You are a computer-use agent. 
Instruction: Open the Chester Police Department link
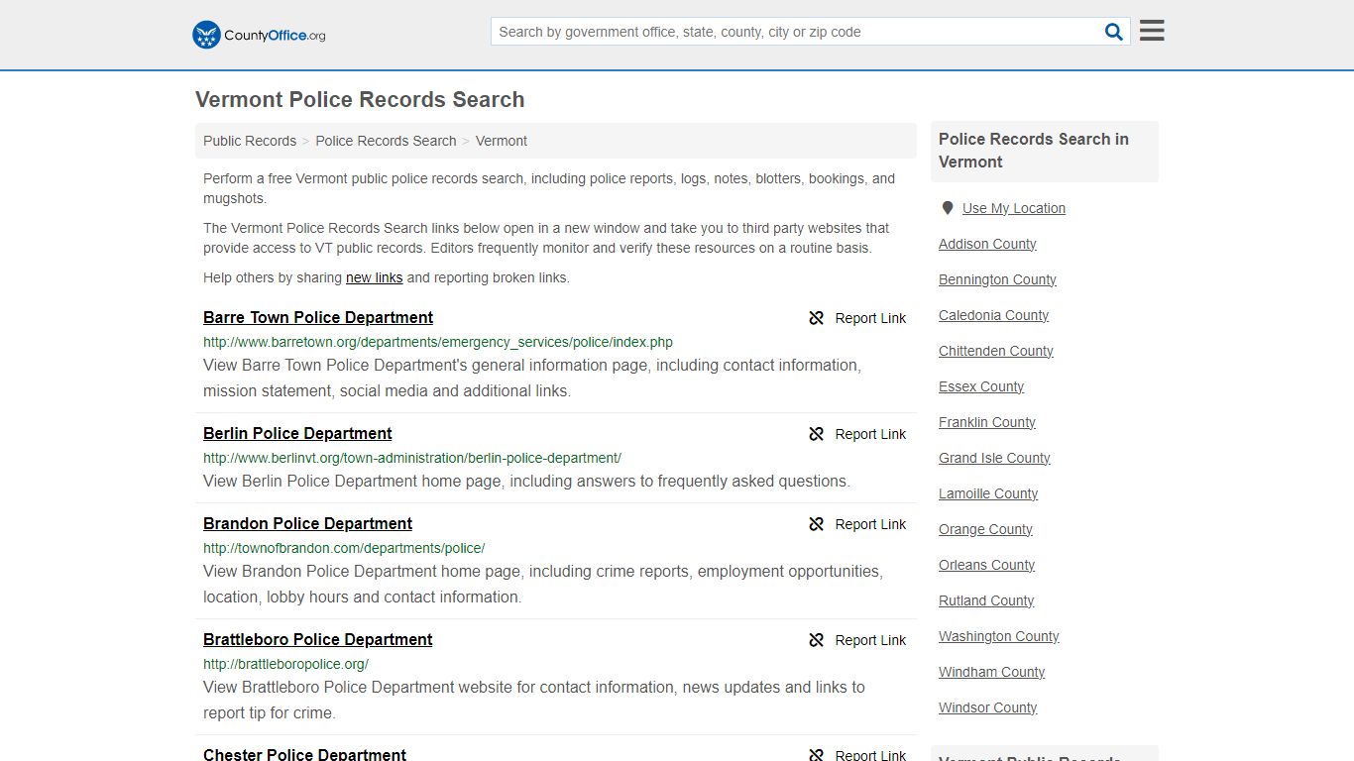[304, 753]
